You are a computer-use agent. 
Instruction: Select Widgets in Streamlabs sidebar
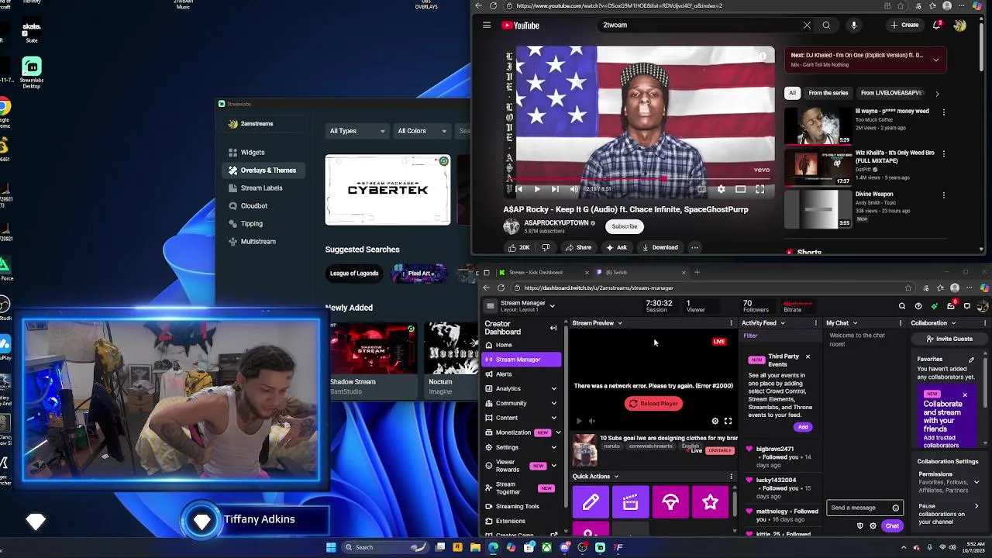[x=253, y=153]
